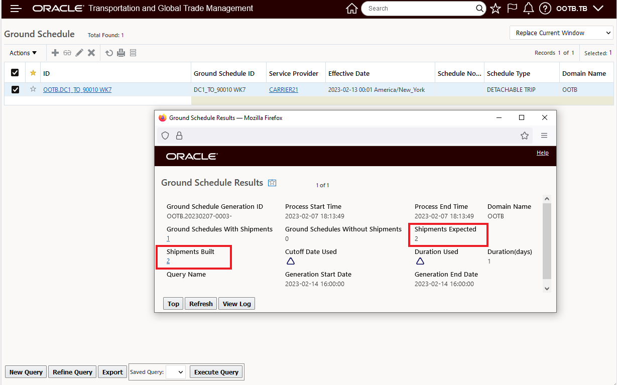Click popup scrollbar up arrow

point(547,199)
